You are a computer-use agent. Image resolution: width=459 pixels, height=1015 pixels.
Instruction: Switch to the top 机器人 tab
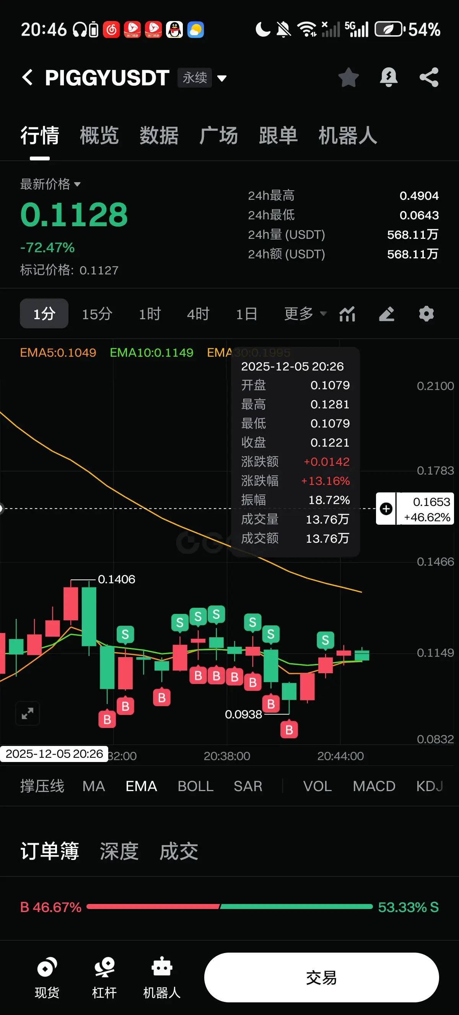pos(348,135)
